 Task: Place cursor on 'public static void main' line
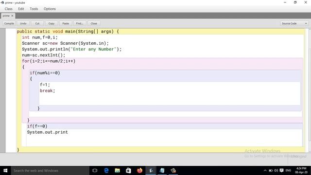coord(68,31)
